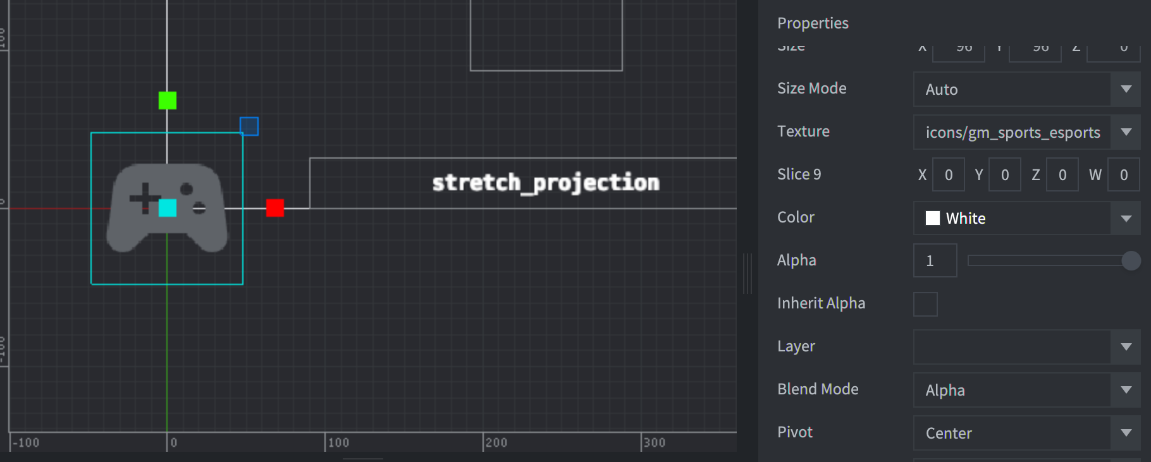
Task: Click the cyan center pivot handle
Action: (x=167, y=209)
